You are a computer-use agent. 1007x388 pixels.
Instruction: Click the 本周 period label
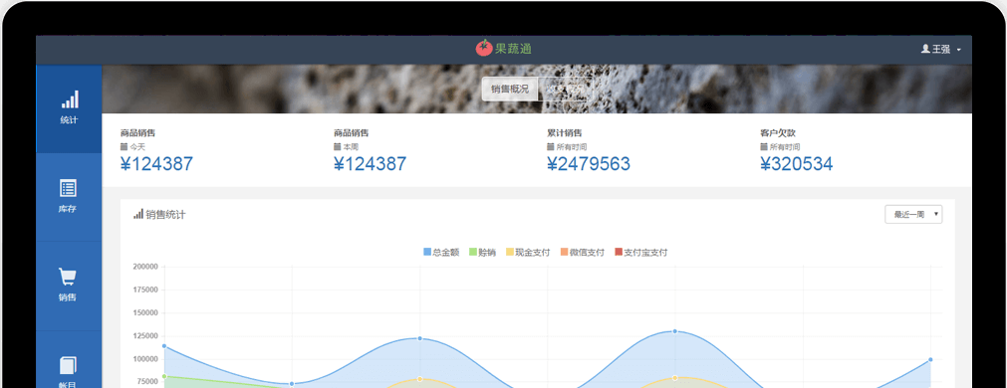click(351, 147)
